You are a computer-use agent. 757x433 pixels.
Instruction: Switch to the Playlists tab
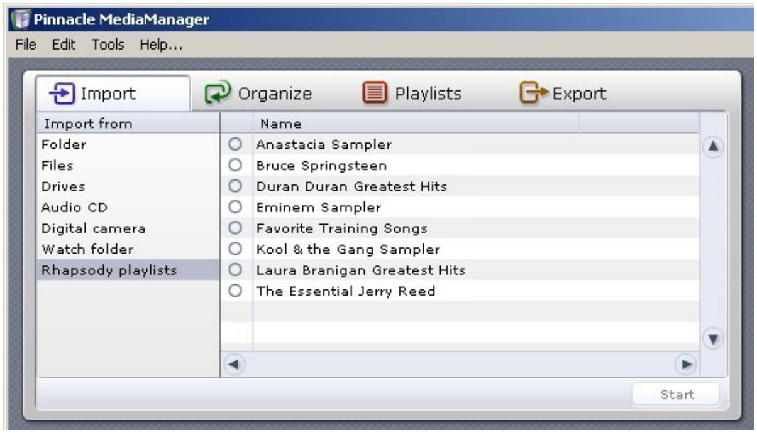click(x=412, y=94)
